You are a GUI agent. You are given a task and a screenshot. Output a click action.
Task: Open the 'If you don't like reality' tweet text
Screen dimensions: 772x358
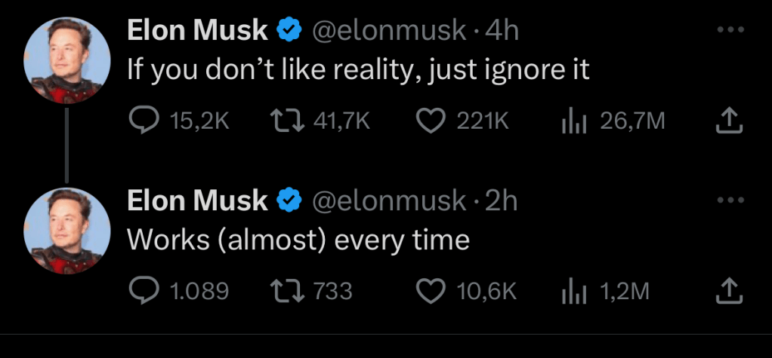357,70
